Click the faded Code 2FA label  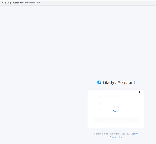tap(98, 103)
